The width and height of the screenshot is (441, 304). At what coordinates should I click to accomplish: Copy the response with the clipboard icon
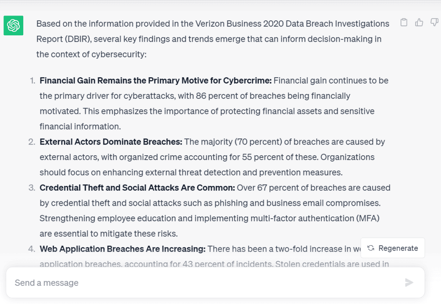coord(404,22)
